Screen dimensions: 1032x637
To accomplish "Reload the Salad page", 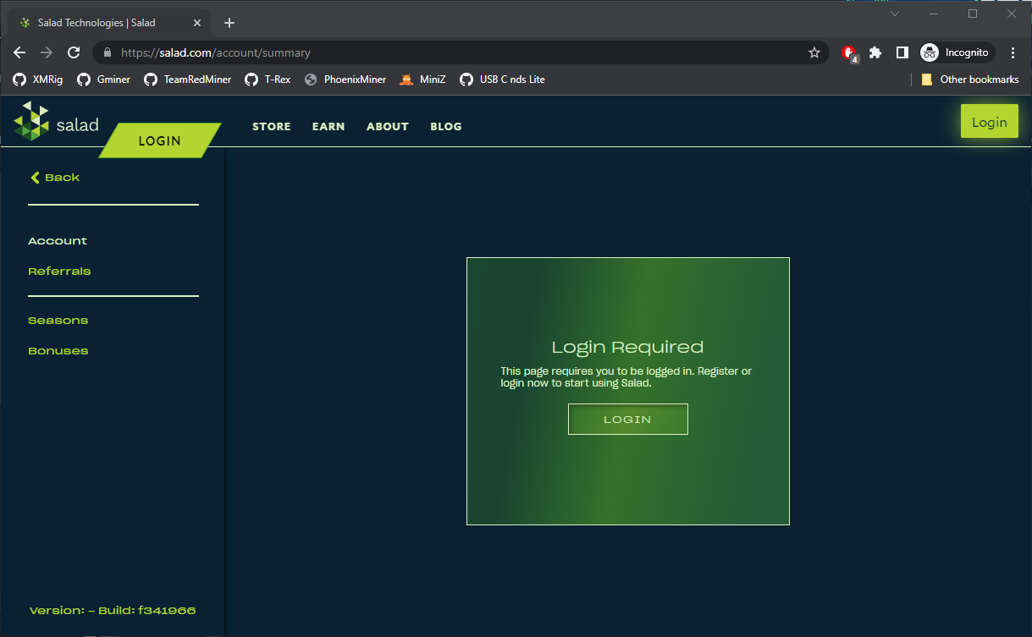I will click(x=74, y=52).
